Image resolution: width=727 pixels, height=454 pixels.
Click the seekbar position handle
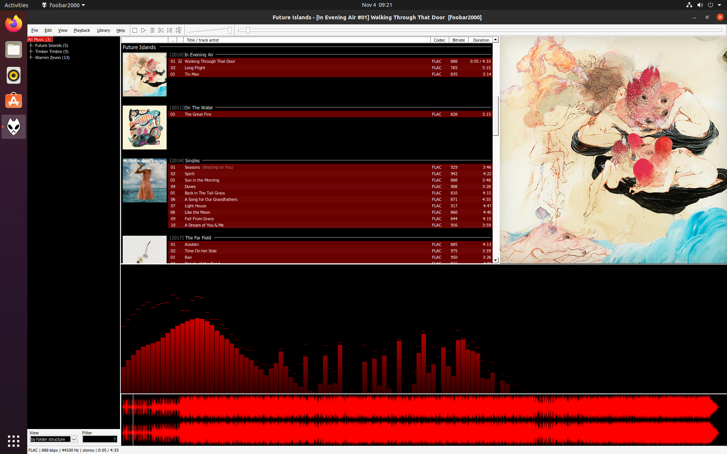[248, 30]
